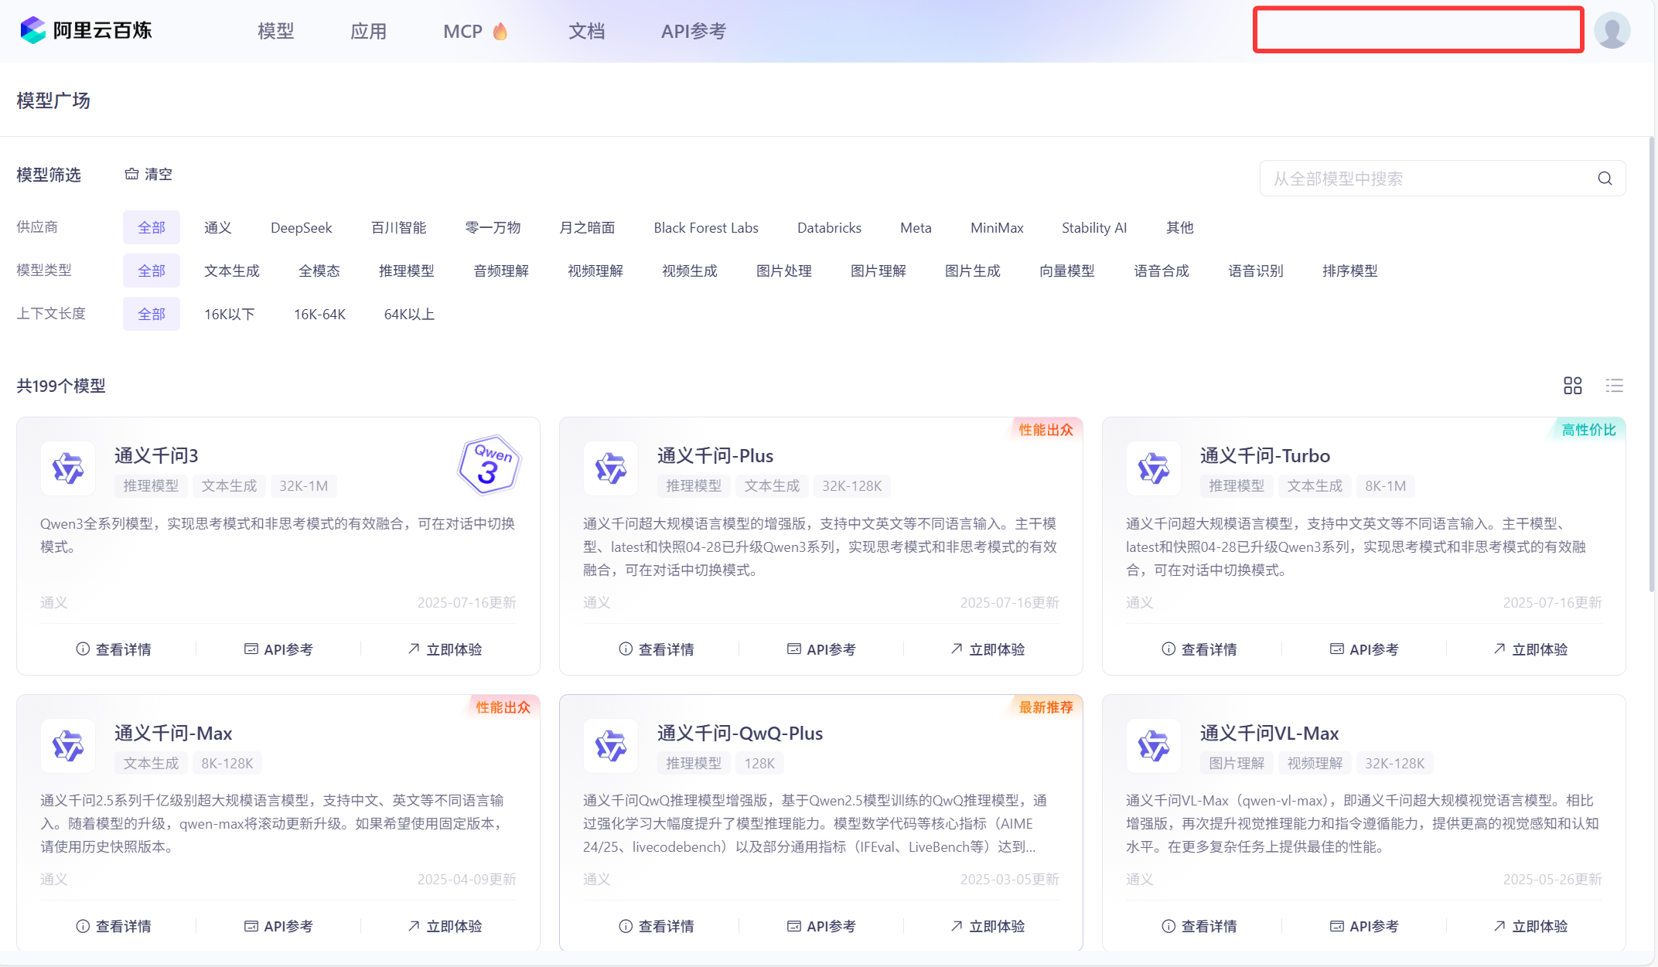Click the page vertical scrollbar
Screen dimensions: 1658x967
(1652, 363)
